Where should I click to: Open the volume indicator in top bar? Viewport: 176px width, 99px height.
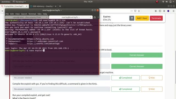coord(167,2)
